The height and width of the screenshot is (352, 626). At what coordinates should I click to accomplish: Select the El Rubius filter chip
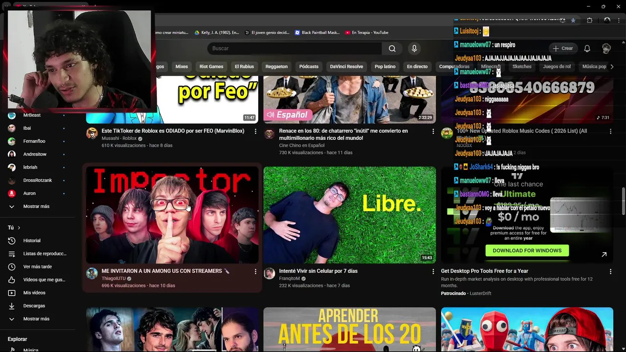pyautogui.click(x=244, y=66)
